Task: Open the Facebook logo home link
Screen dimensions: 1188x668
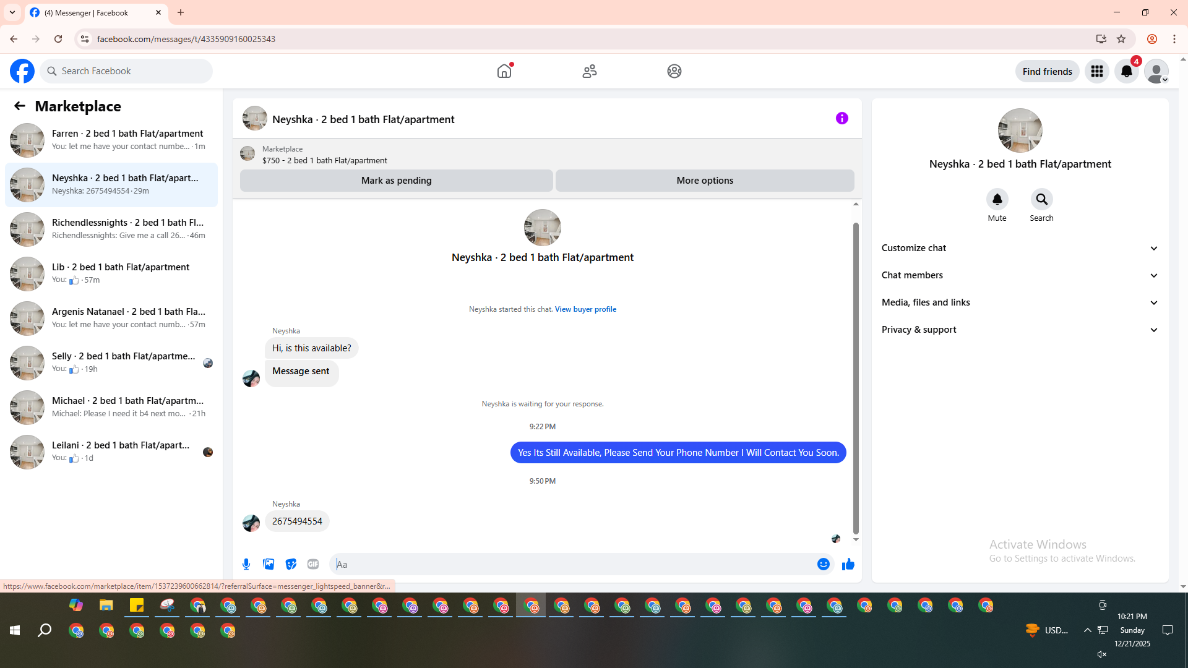Action: coord(22,71)
